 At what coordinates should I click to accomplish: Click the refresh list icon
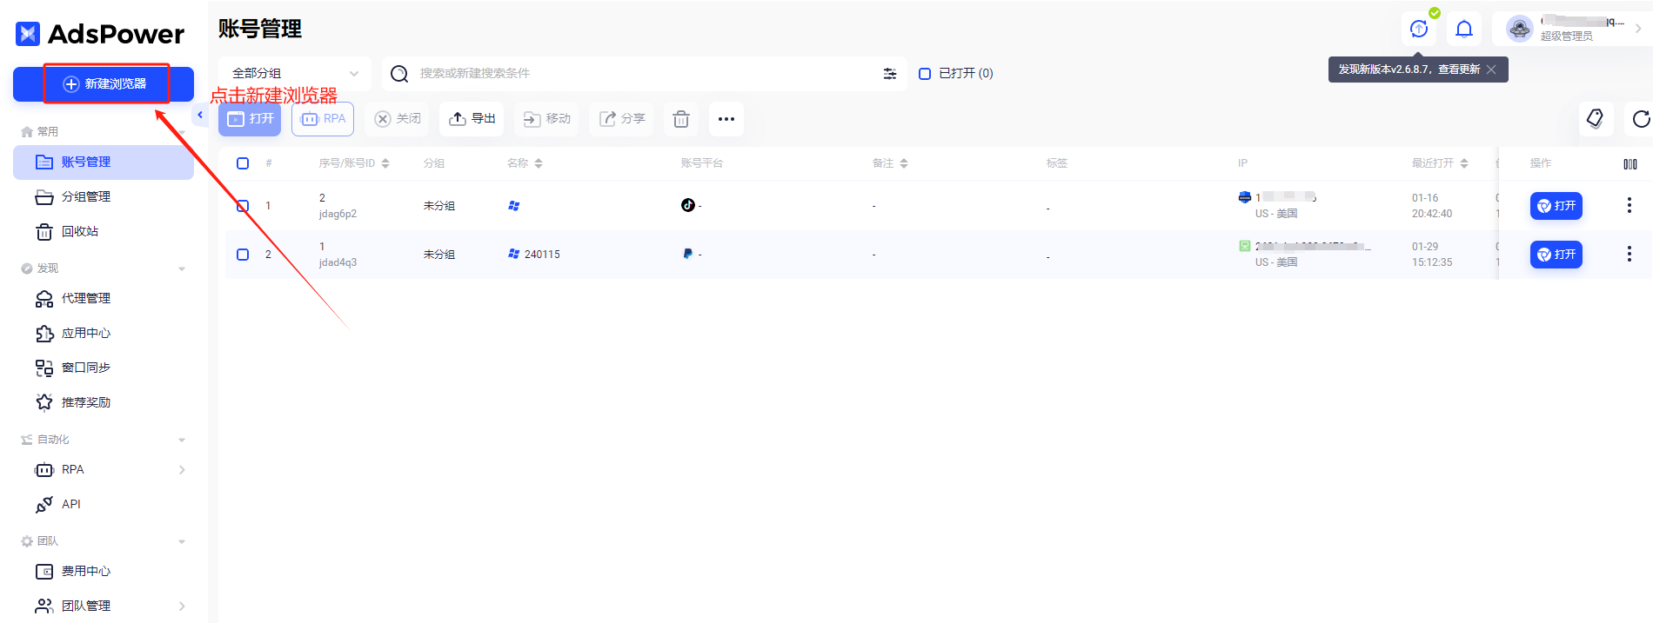[1641, 119]
